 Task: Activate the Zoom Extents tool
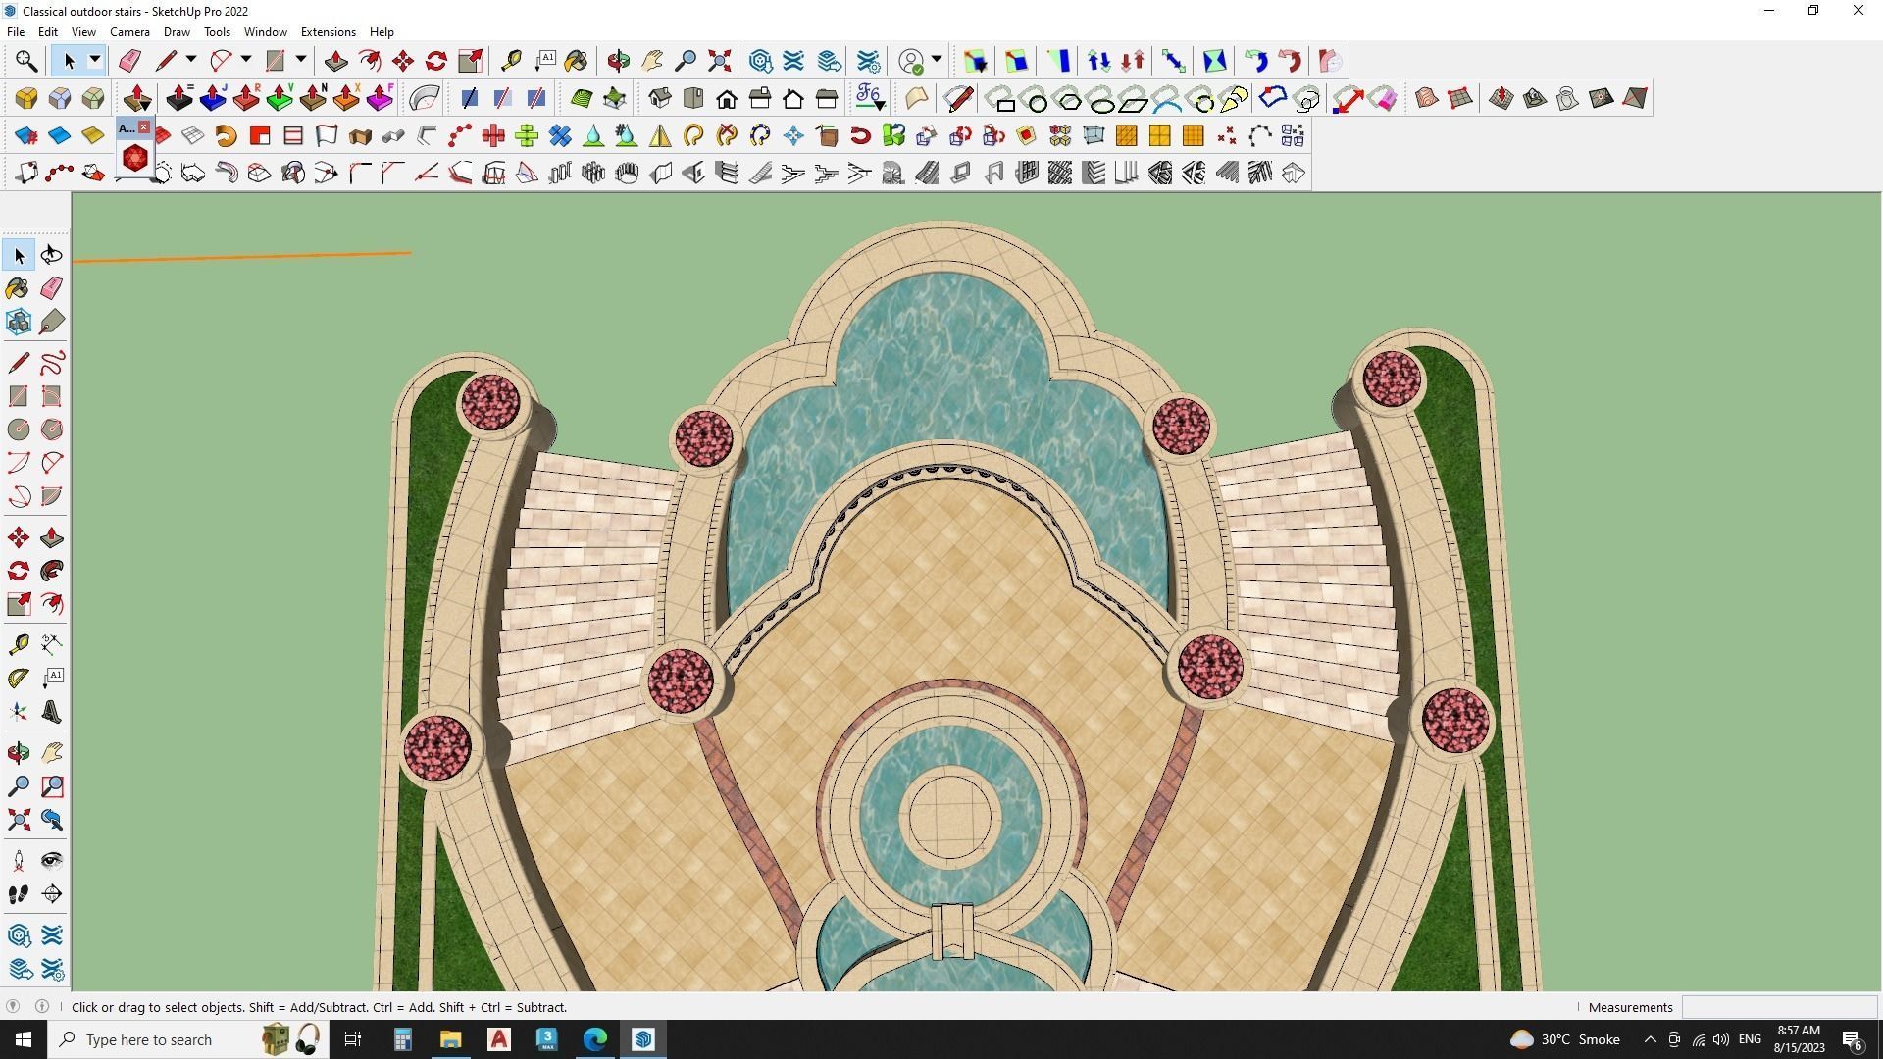[x=719, y=61]
